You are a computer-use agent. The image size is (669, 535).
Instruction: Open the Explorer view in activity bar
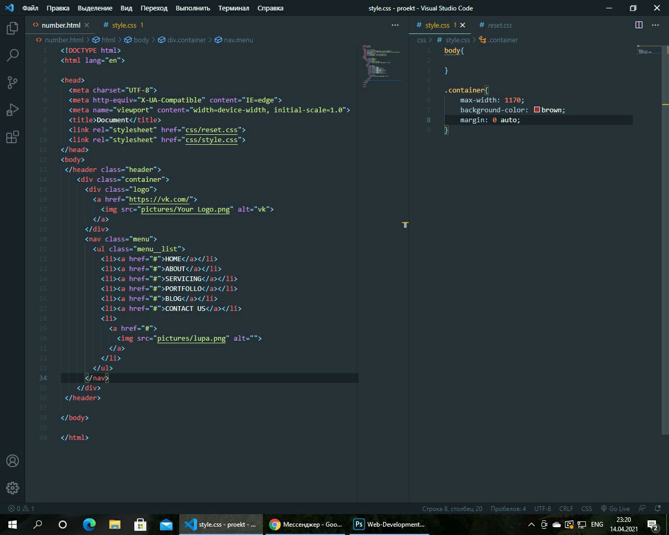[x=13, y=28]
